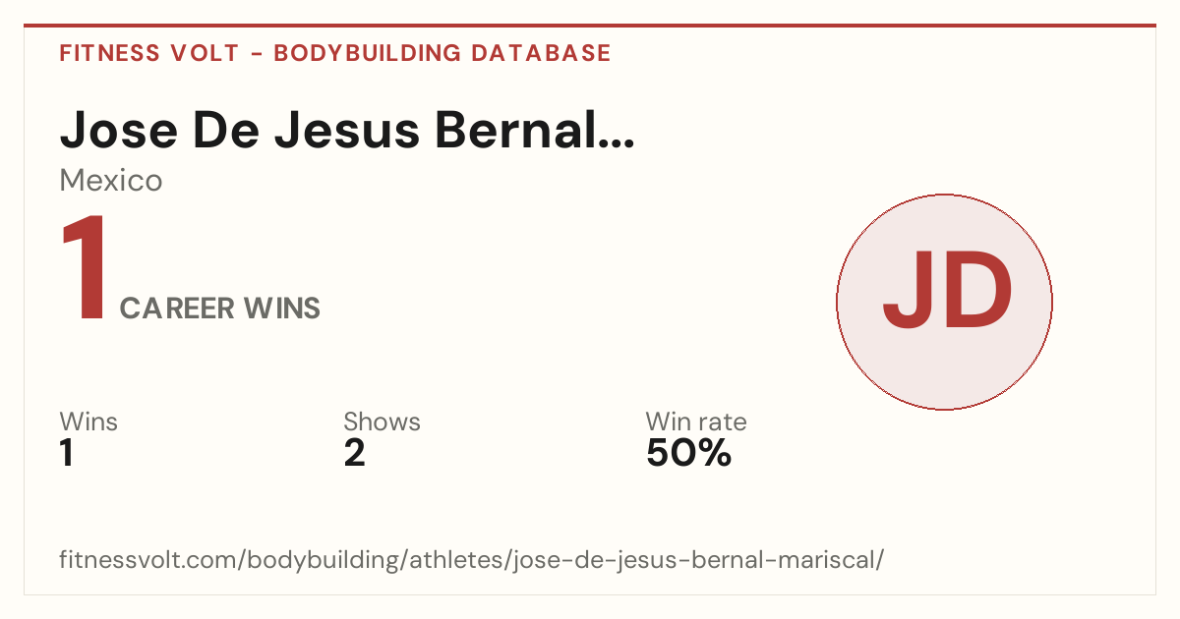Click the CAREER WINS label
The height and width of the screenshot is (619, 1180).
[x=220, y=309]
